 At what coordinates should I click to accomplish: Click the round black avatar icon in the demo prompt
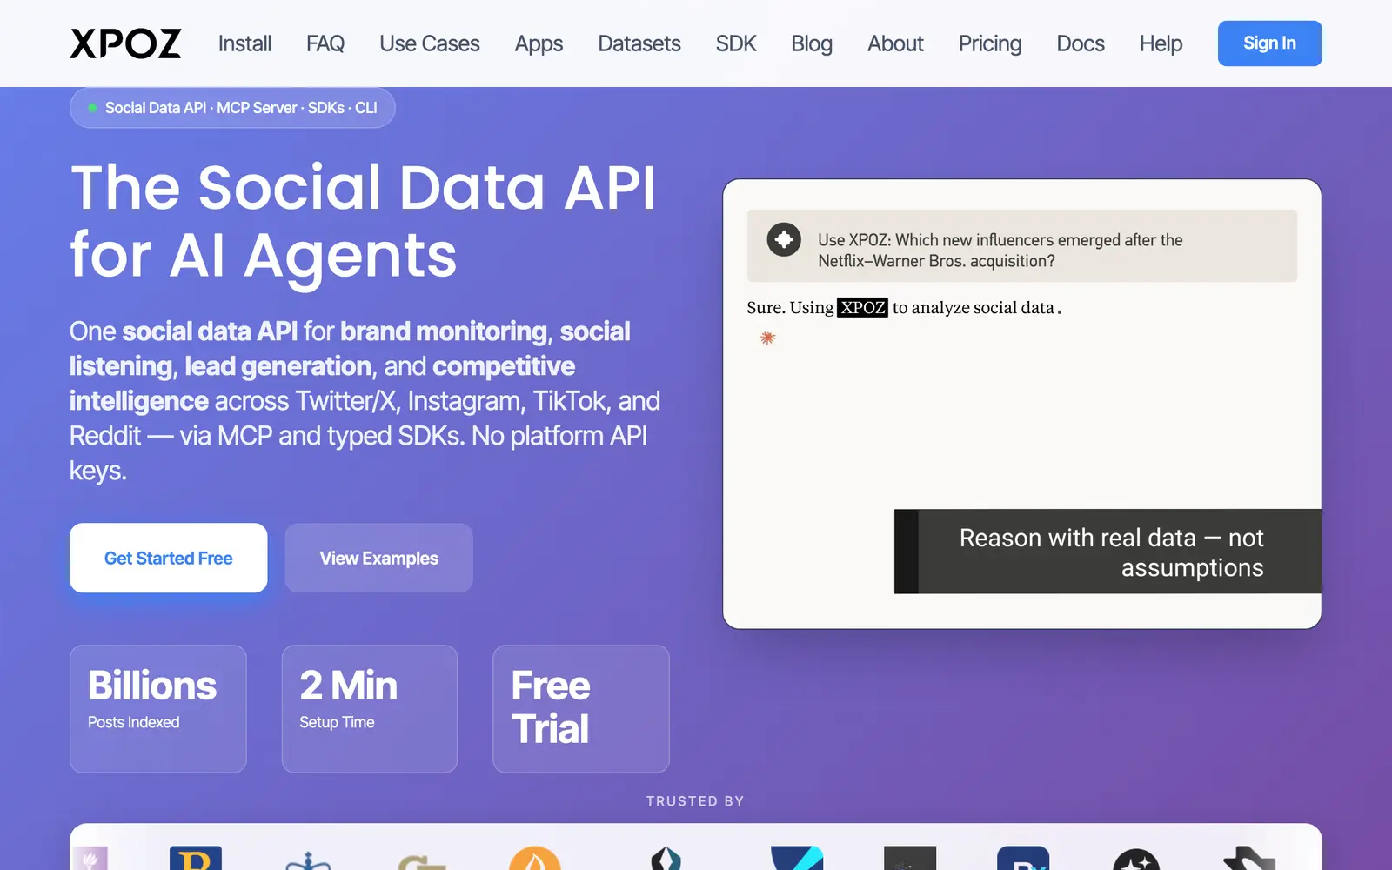pos(784,239)
